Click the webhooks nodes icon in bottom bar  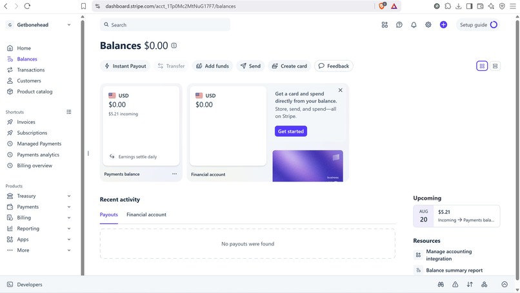click(484, 285)
